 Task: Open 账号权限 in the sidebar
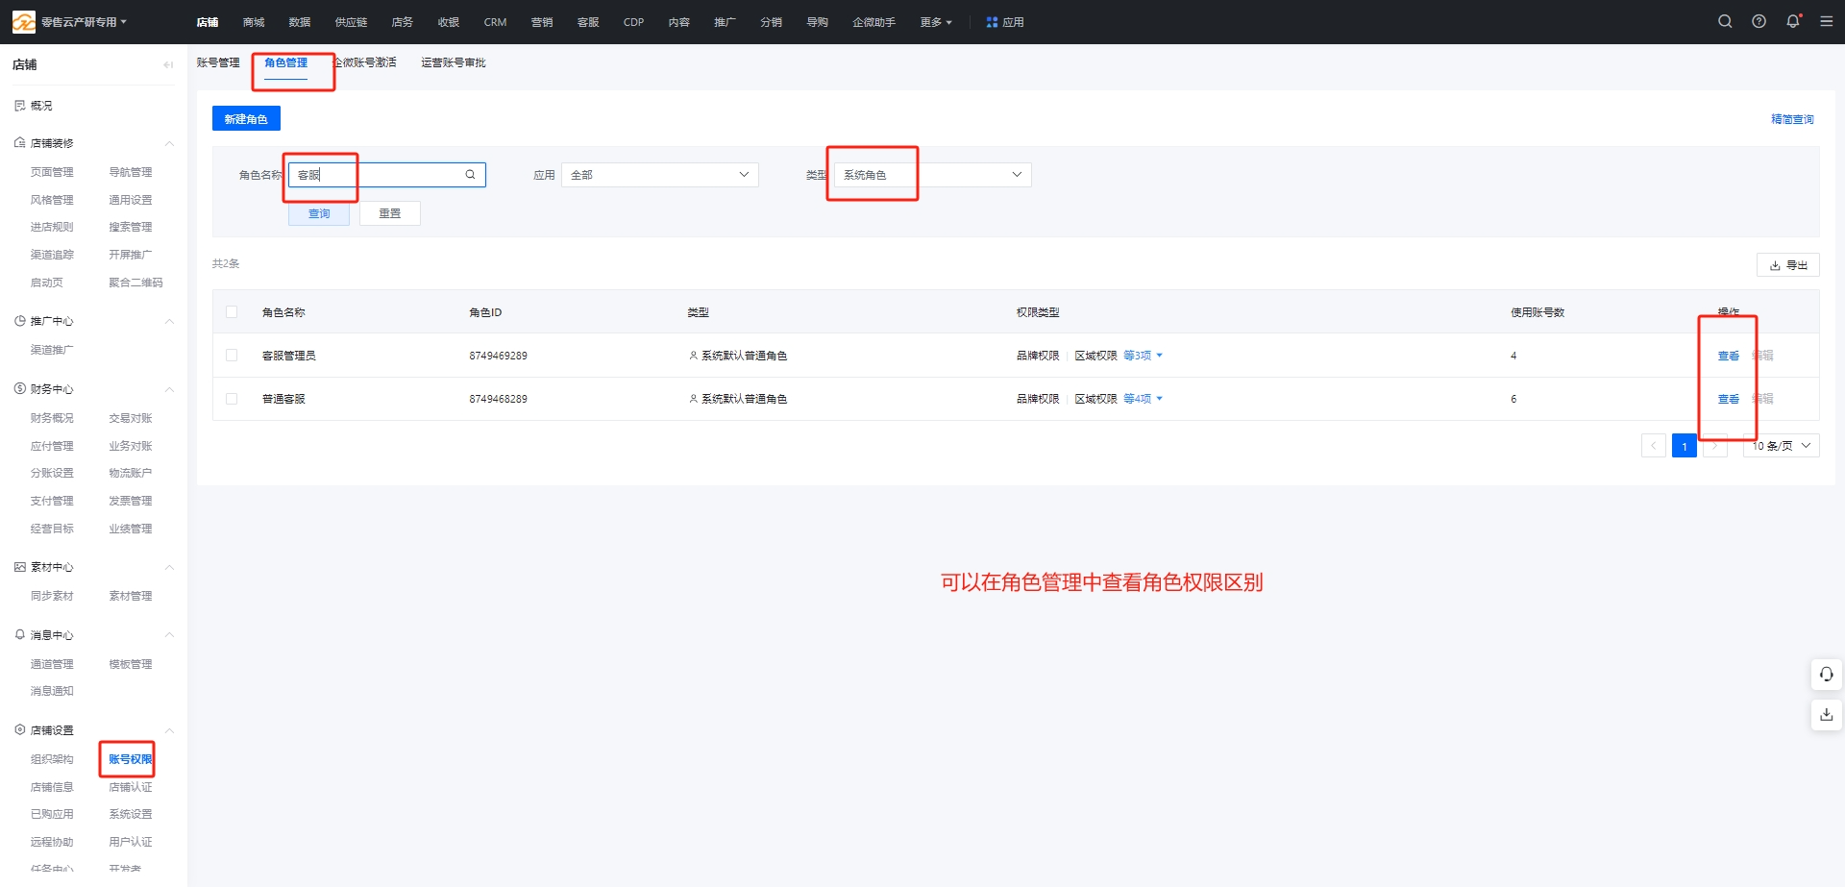coord(130,759)
